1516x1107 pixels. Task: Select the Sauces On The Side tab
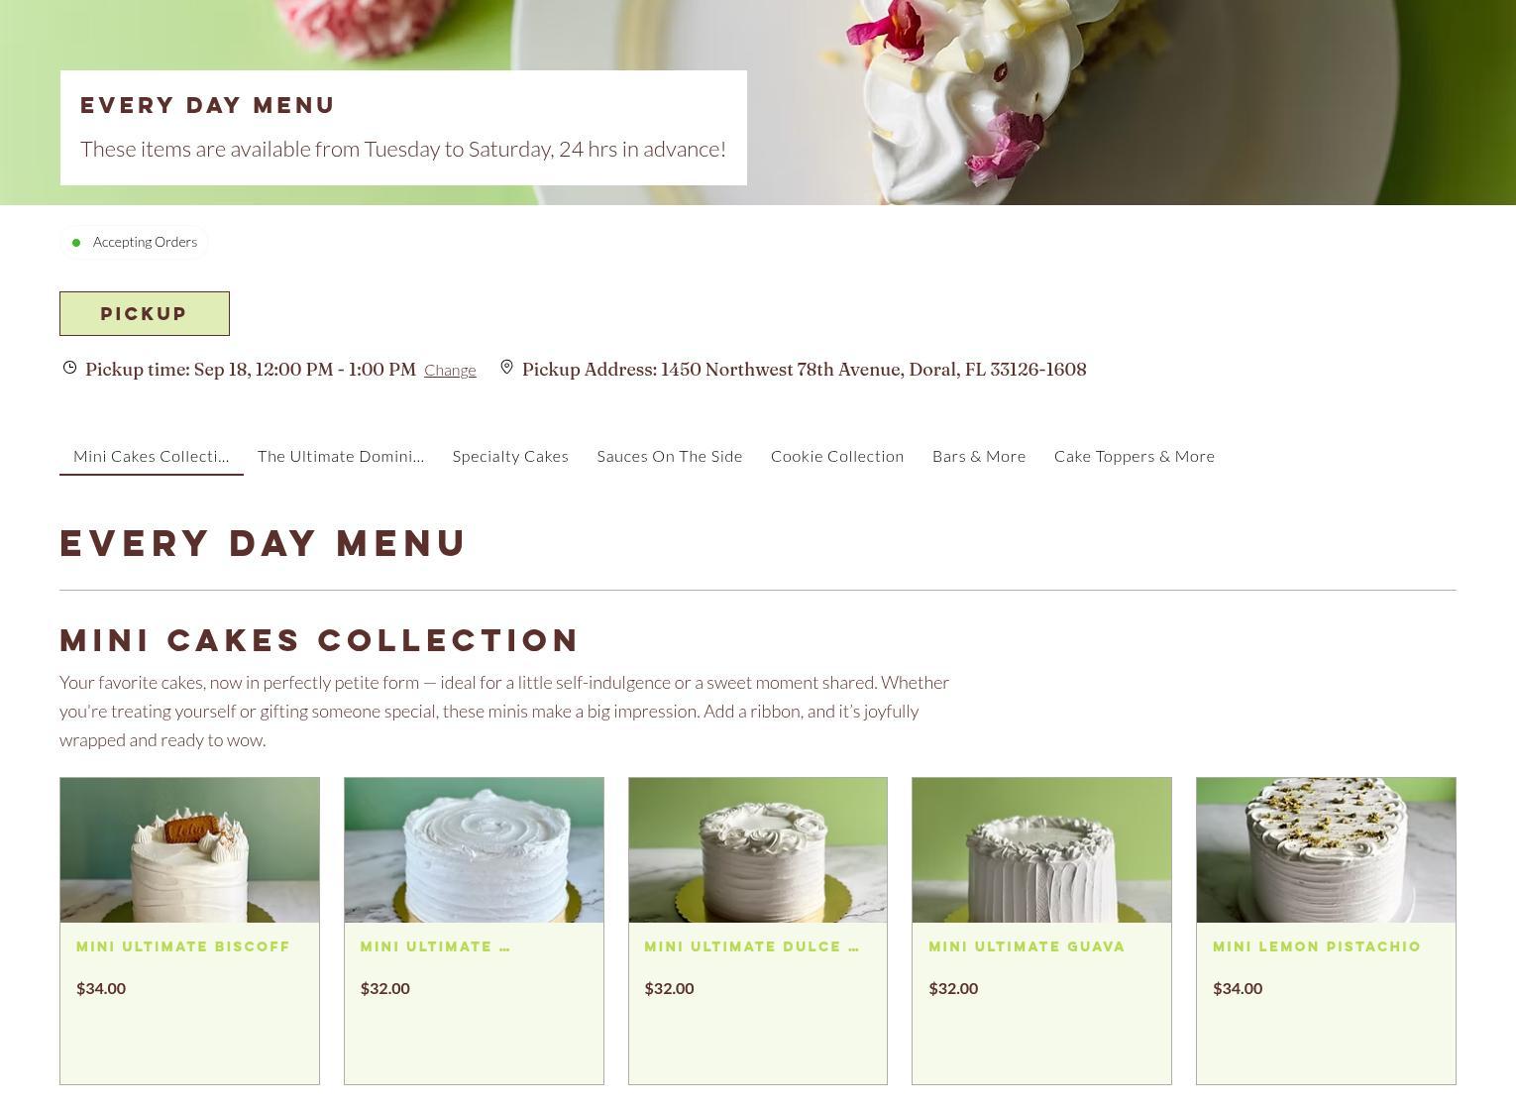(670, 456)
